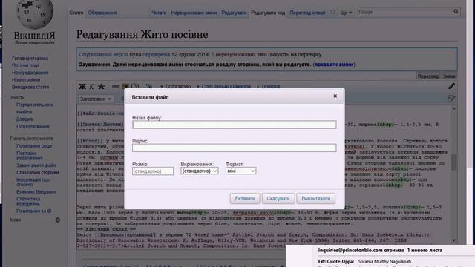Open the Ще dropdown menu
Viewport: 475px width, 267px height.
(346, 13)
